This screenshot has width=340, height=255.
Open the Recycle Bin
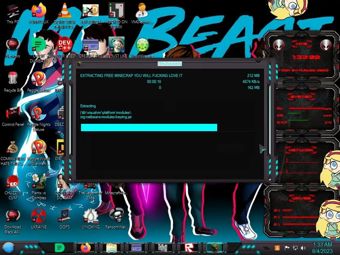click(13, 82)
